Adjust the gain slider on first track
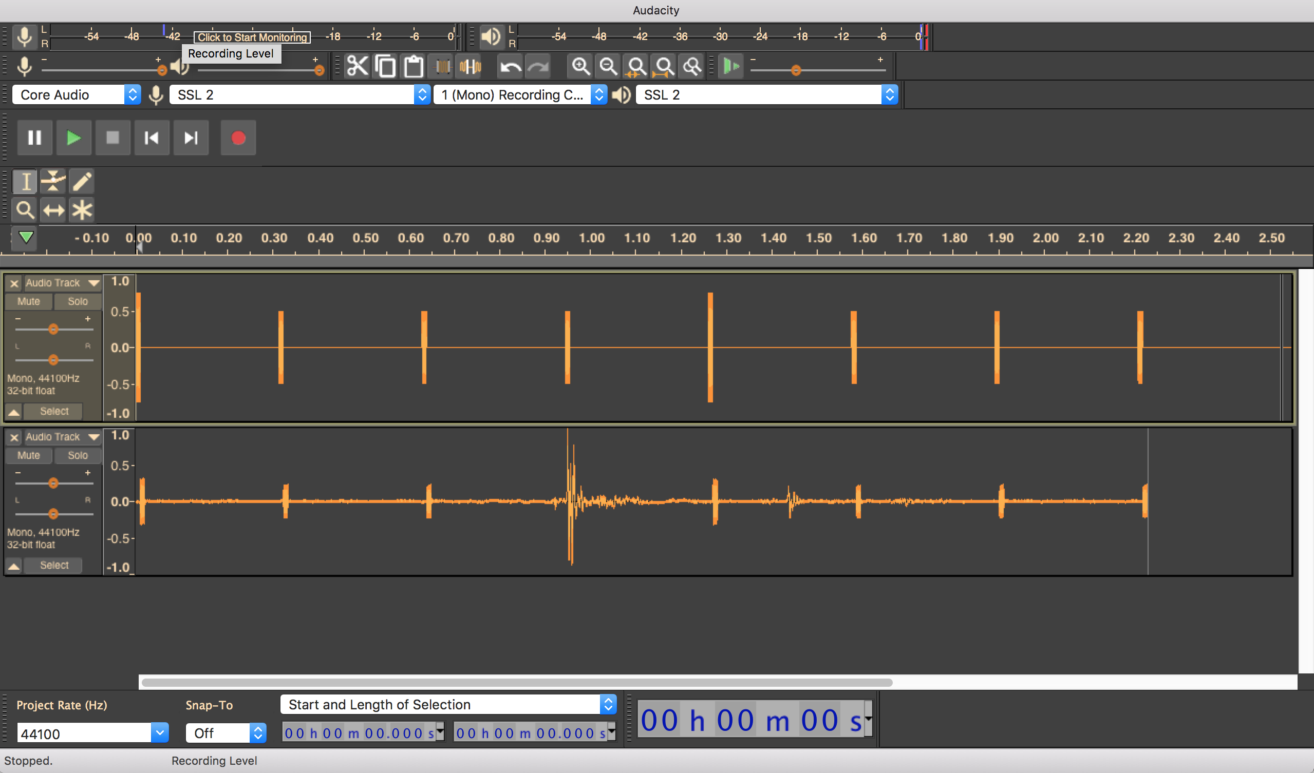Screen dimensions: 1314x773 coord(53,328)
